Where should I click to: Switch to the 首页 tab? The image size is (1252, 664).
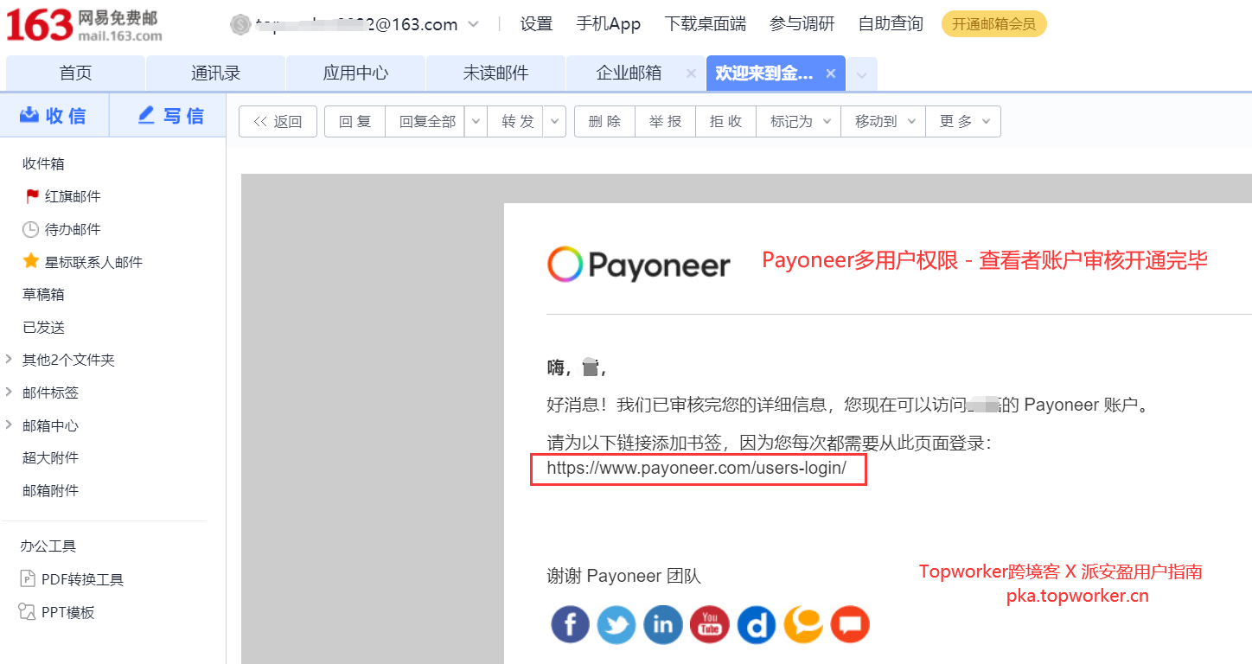tap(75, 73)
